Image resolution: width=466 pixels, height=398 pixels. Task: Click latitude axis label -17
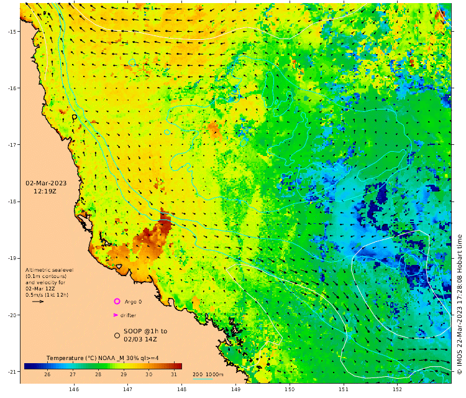click(12, 144)
